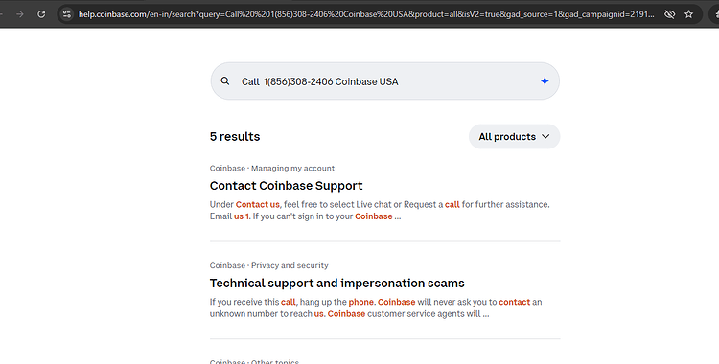Open the crossed-out eye tracking protection icon
The image size is (719, 364).
pyautogui.click(x=669, y=14)
